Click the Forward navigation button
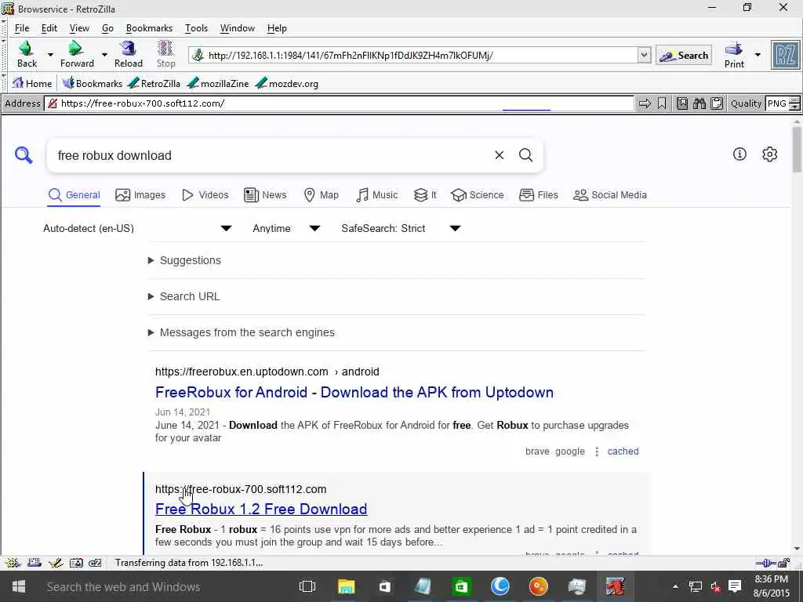The width and height of the screenshot is (803, 602). [77, 54]
